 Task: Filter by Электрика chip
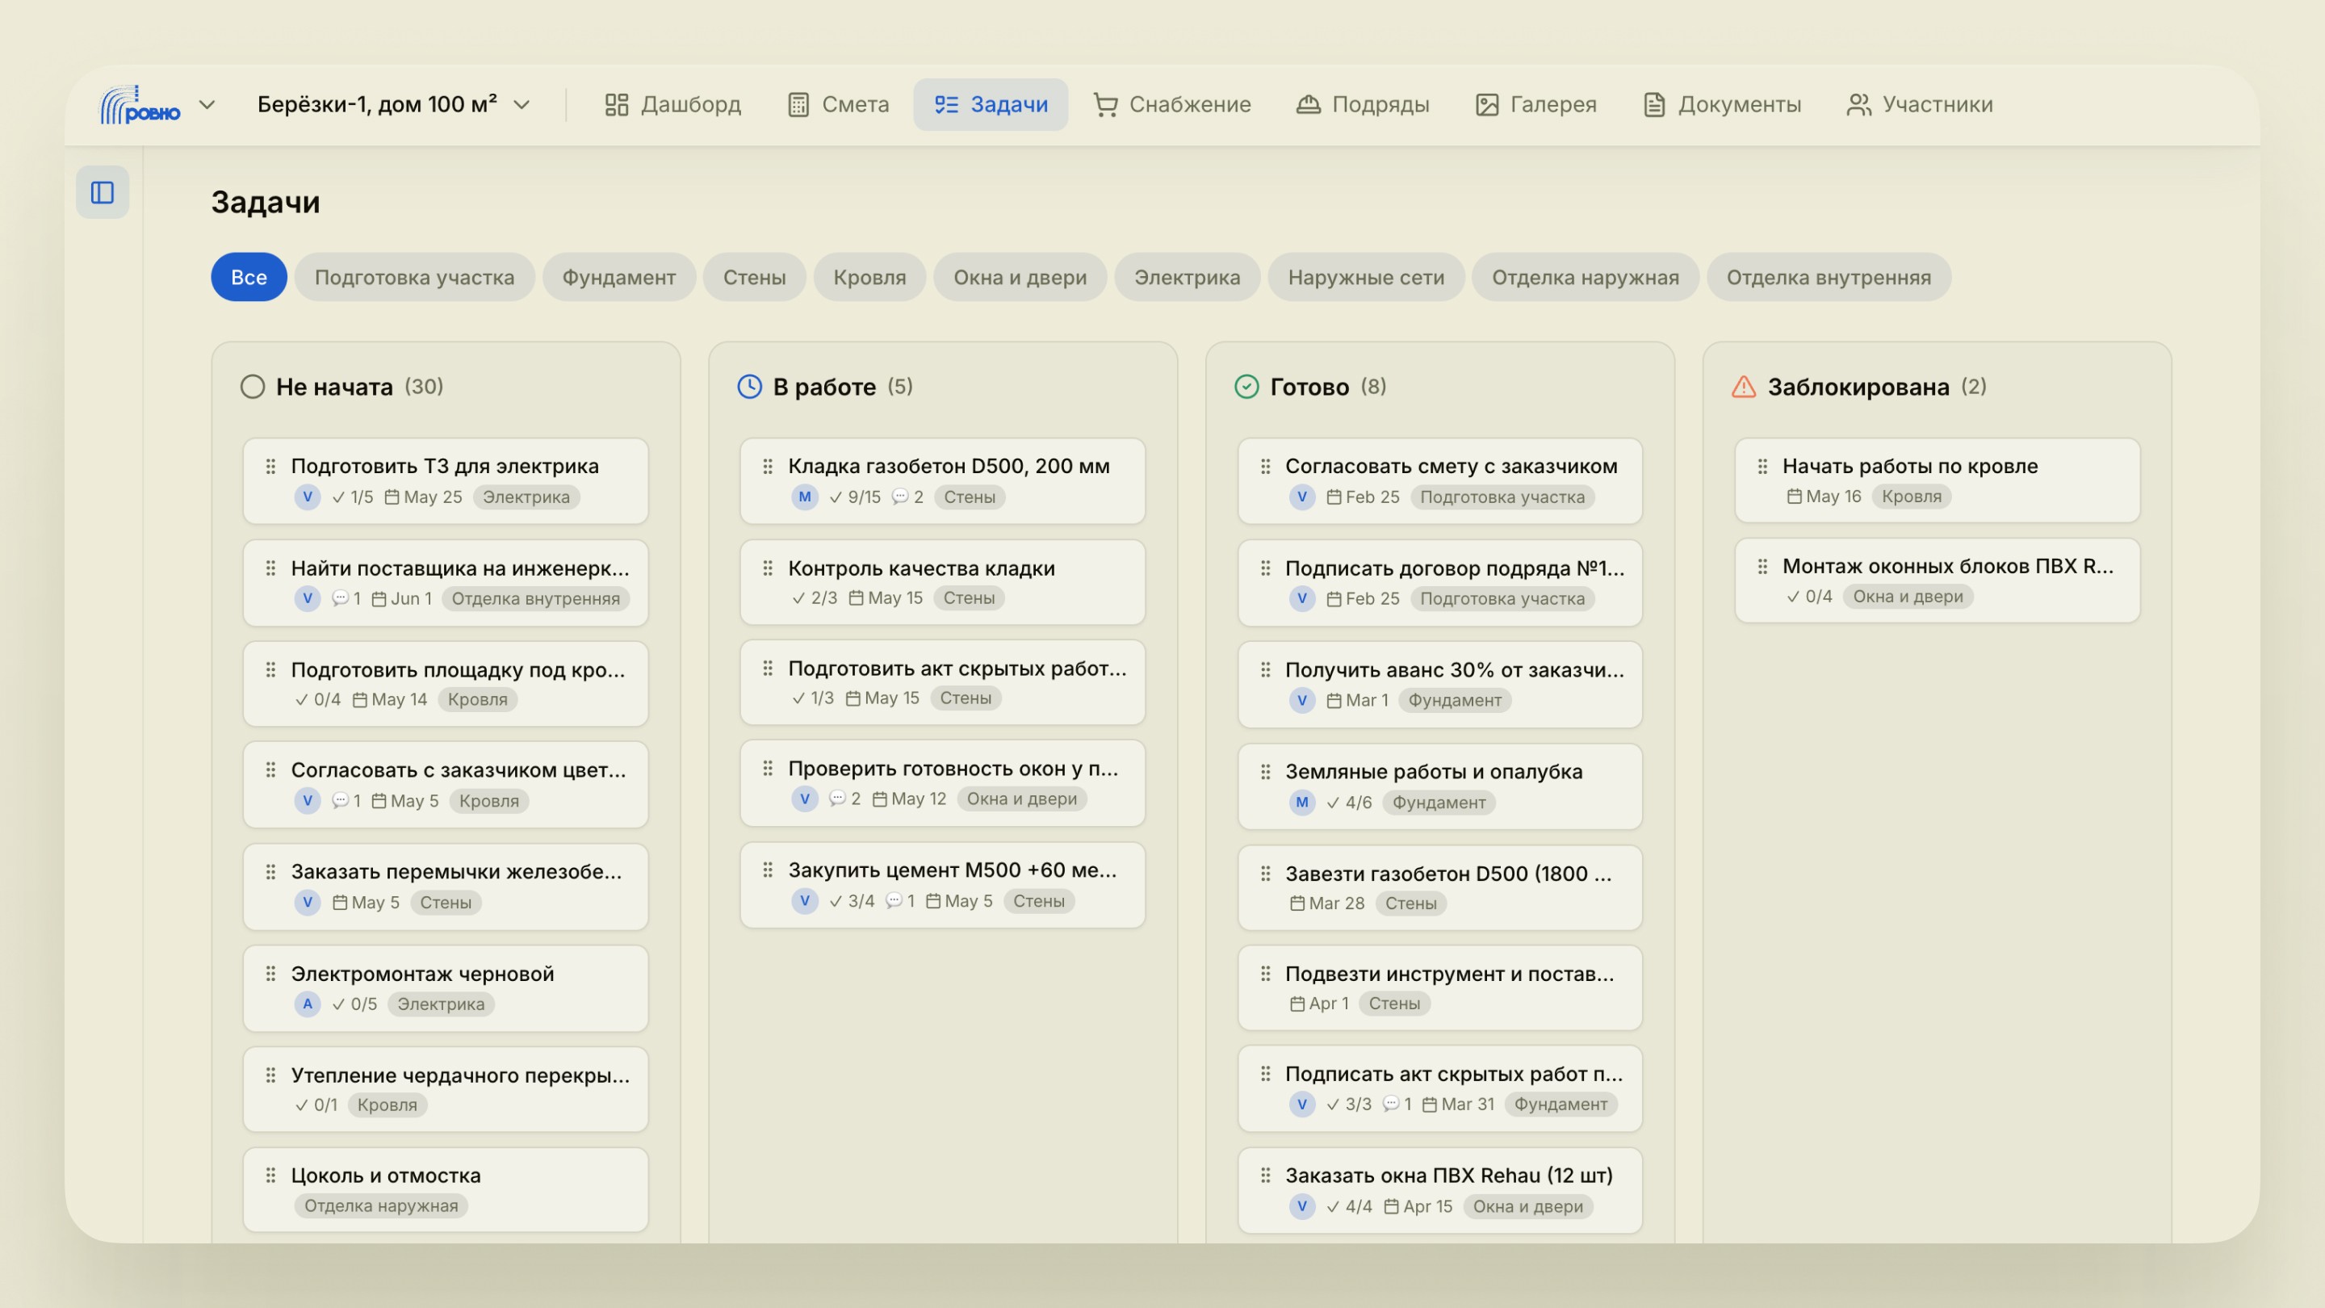point(1187,277)
